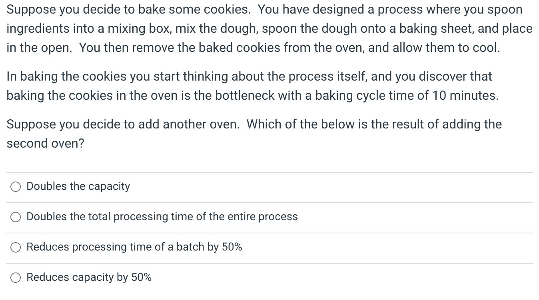Click the "Reduces processing time" answer text
Screen dimensions: 539x300
(134, 247)
